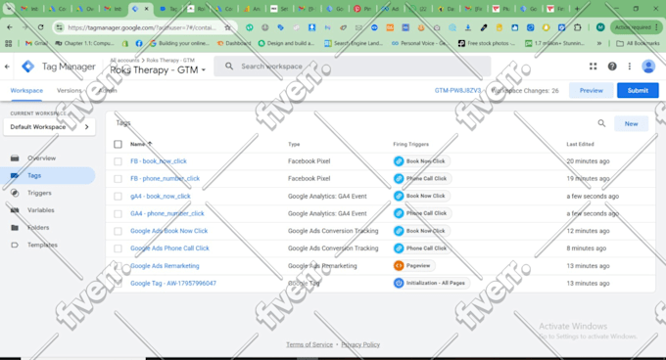The width and height of the screenshot is (666, 360).
Task: Bookmark this page with star icon
Action: point(227,27)
